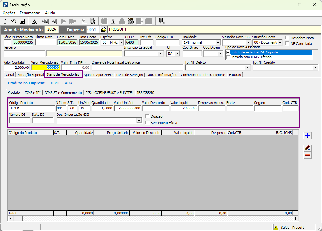322x231 pixels.
Task: Click the save diskette toolbar icon
Action: [22, 21]
